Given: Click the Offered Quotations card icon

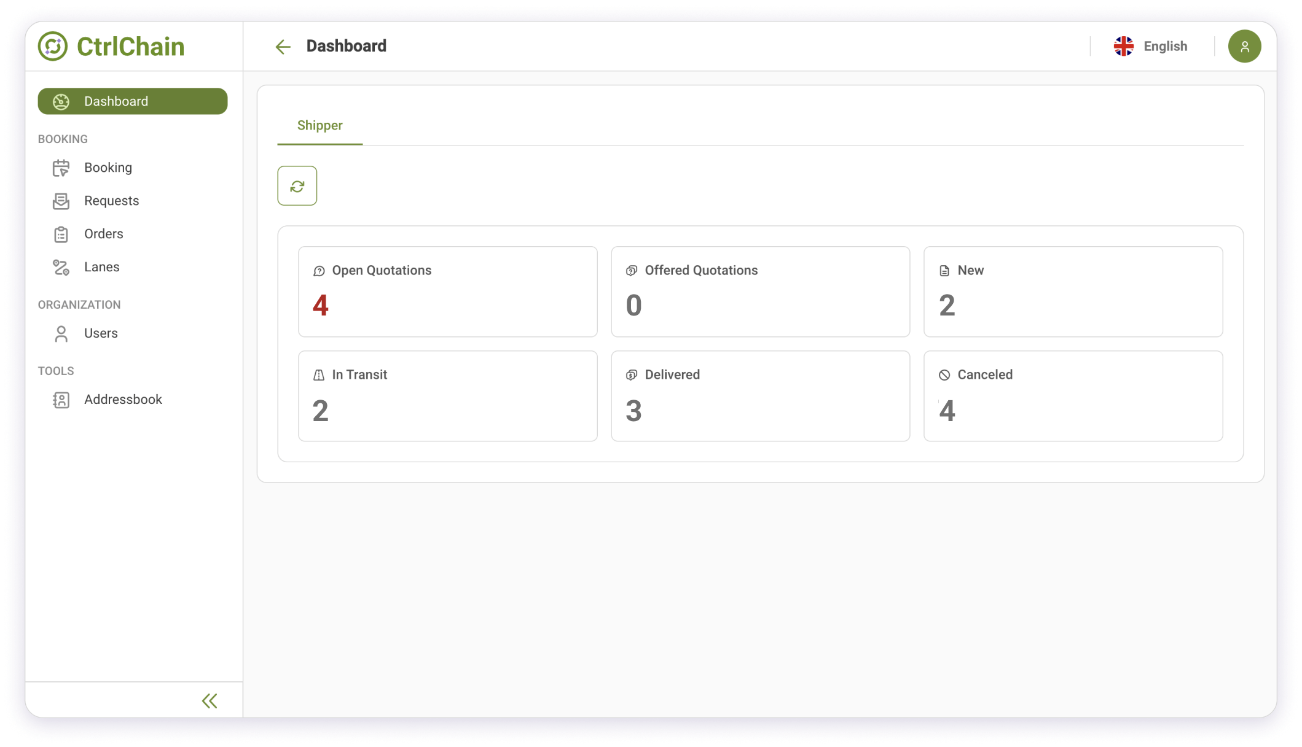Looking at the screenshot, I should [632, 271].
